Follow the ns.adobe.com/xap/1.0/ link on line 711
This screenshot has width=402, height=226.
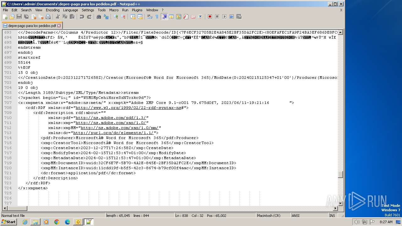coord(111,123)
